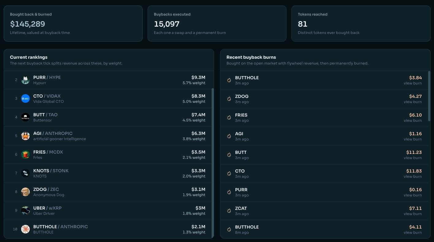The image size is (434, 242).
Task: Select the ZDOG Anonymous Dog icon
Action: (x=25, y=192)
